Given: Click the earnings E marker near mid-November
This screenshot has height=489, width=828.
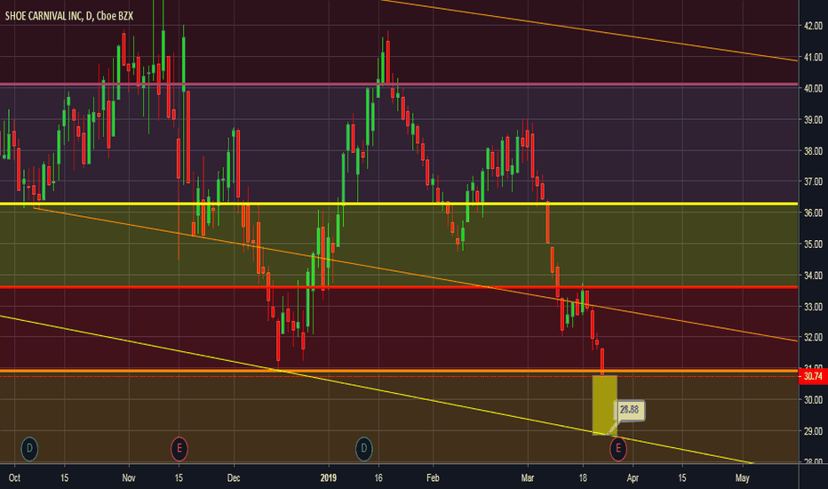Looking at the screenshot, I should click(x=179, y=449).
